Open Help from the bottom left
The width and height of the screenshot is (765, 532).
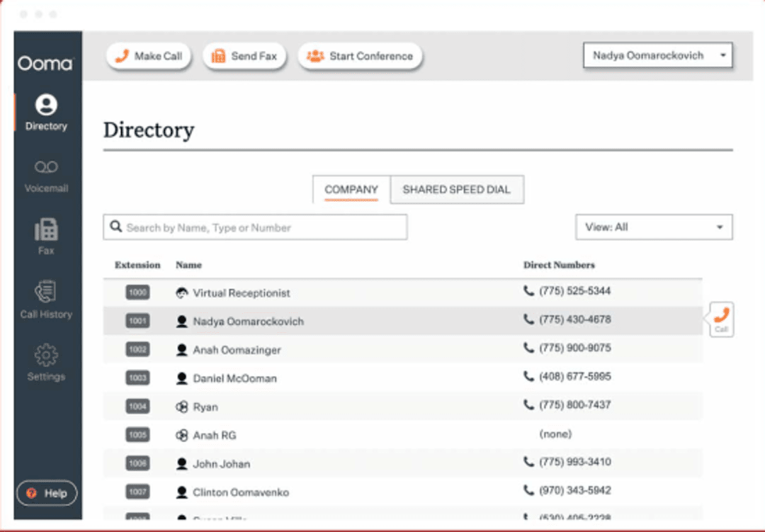(47, 493)
